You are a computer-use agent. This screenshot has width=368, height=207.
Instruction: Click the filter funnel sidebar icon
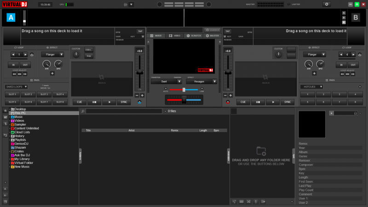(x=5, y=124)
